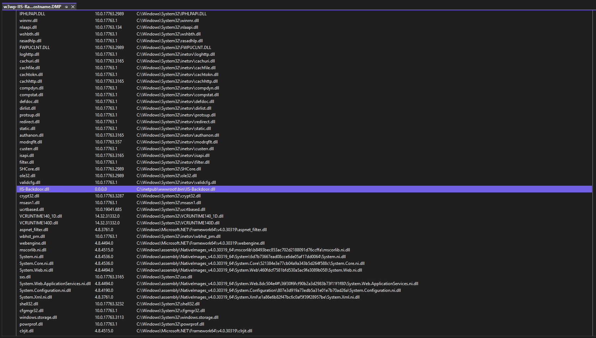Close the DMP document tab
596x338 pixels.
pyautogui.click(x=73, y=7)
